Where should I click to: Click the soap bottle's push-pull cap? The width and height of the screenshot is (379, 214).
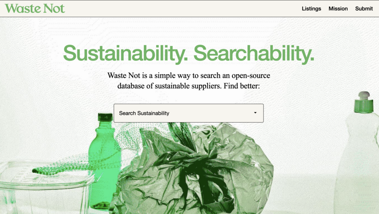point(364,102)
